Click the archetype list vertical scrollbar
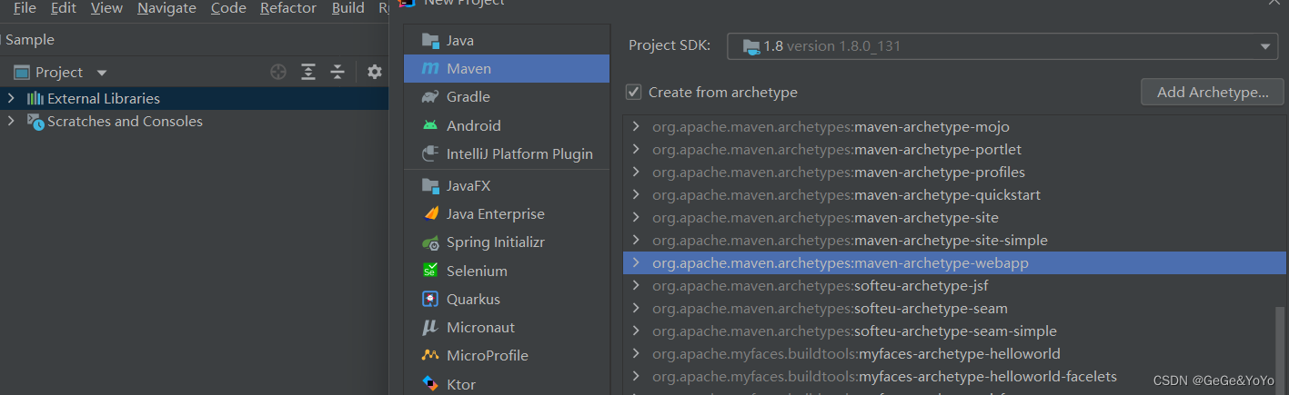Screen dimensions: 1289x395 [1281, 350]
